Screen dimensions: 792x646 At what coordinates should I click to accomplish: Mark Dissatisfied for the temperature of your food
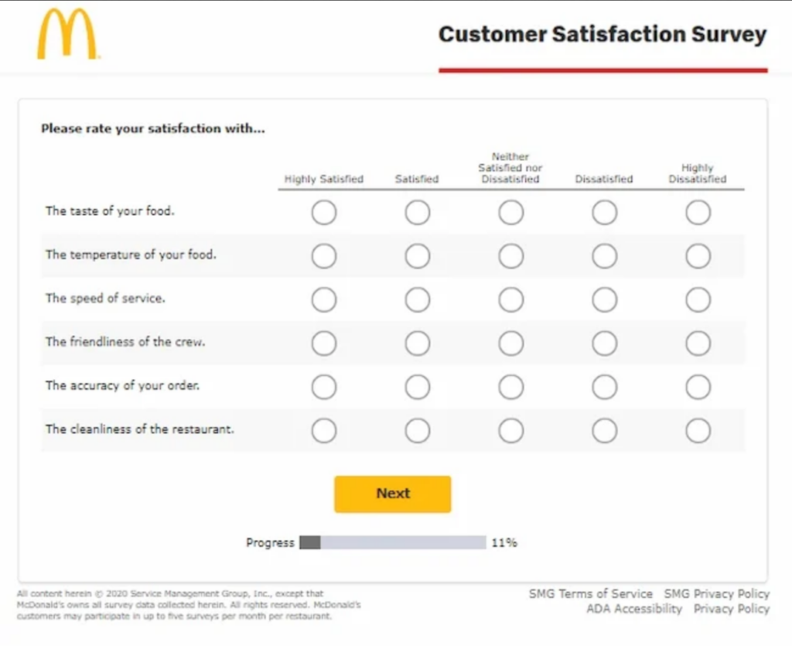[604, 255]
